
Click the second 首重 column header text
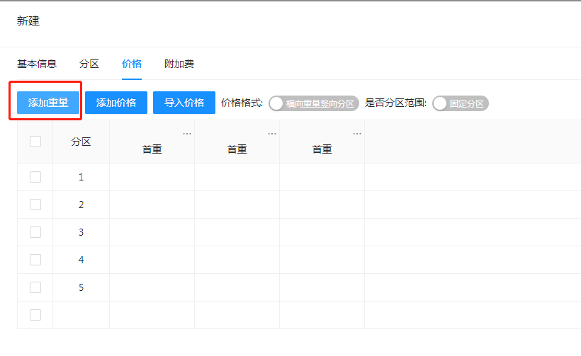click(x=237, y=149)
